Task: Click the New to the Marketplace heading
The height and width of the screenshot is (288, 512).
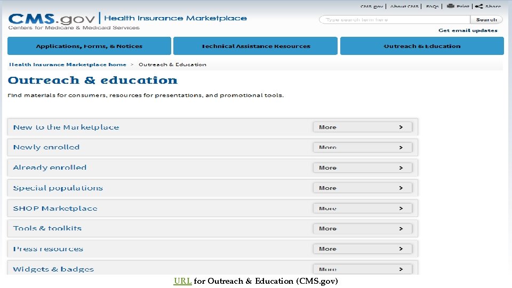Action: click(66, 127)
